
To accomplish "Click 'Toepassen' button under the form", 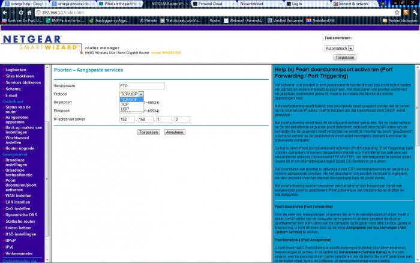I will (148, 132).
